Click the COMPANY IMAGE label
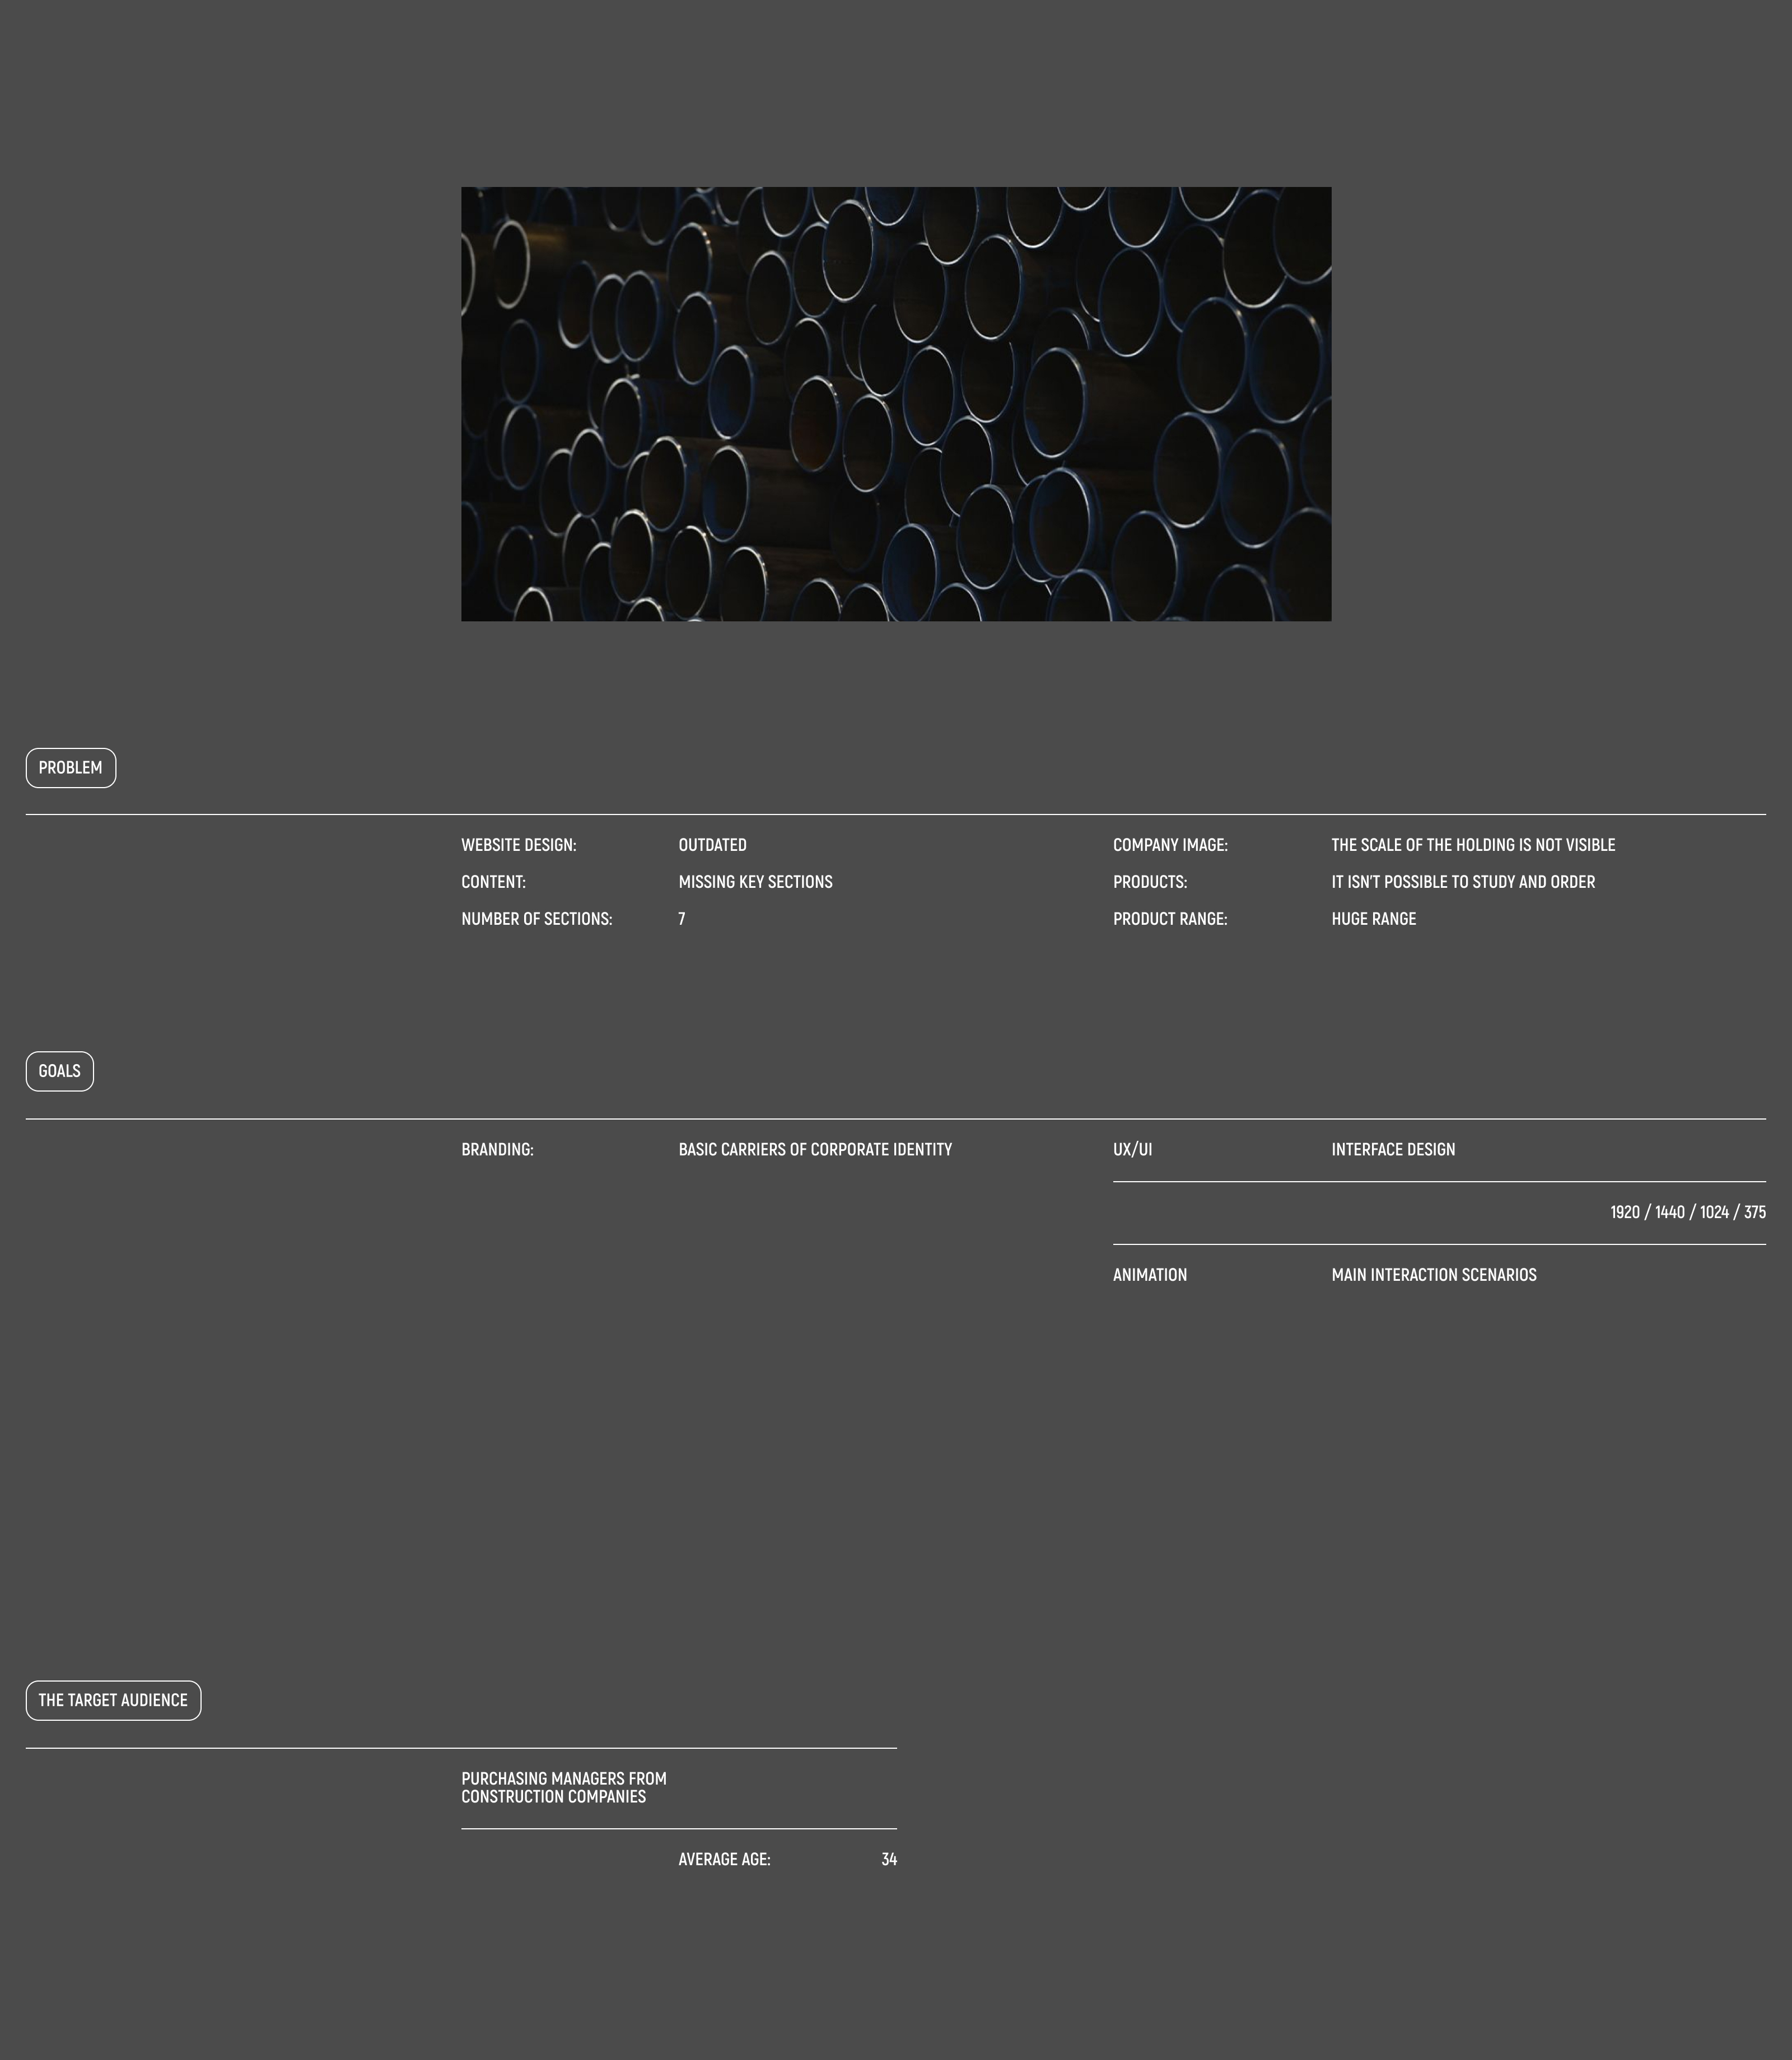The image size is (1792, 2060). coord(1170,845)
